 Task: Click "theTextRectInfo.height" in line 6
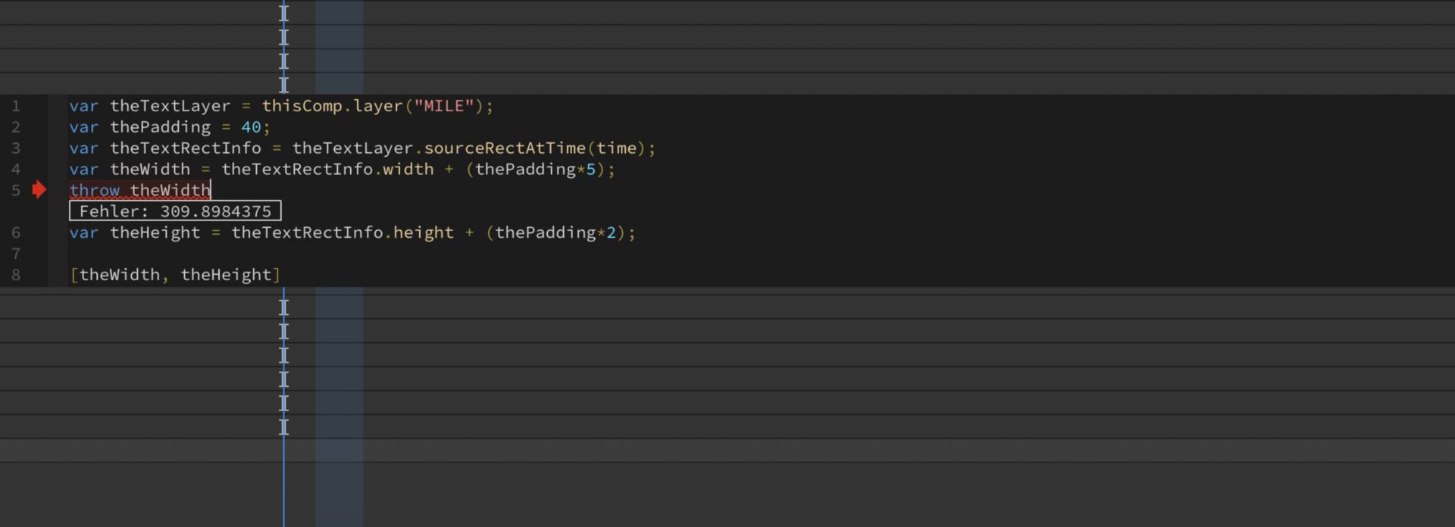point(343,233)
